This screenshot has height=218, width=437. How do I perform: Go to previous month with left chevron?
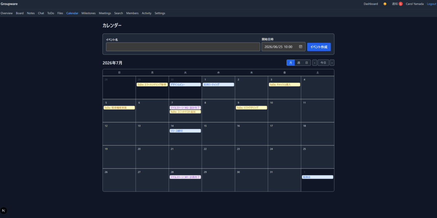click(x=315, y=63)
